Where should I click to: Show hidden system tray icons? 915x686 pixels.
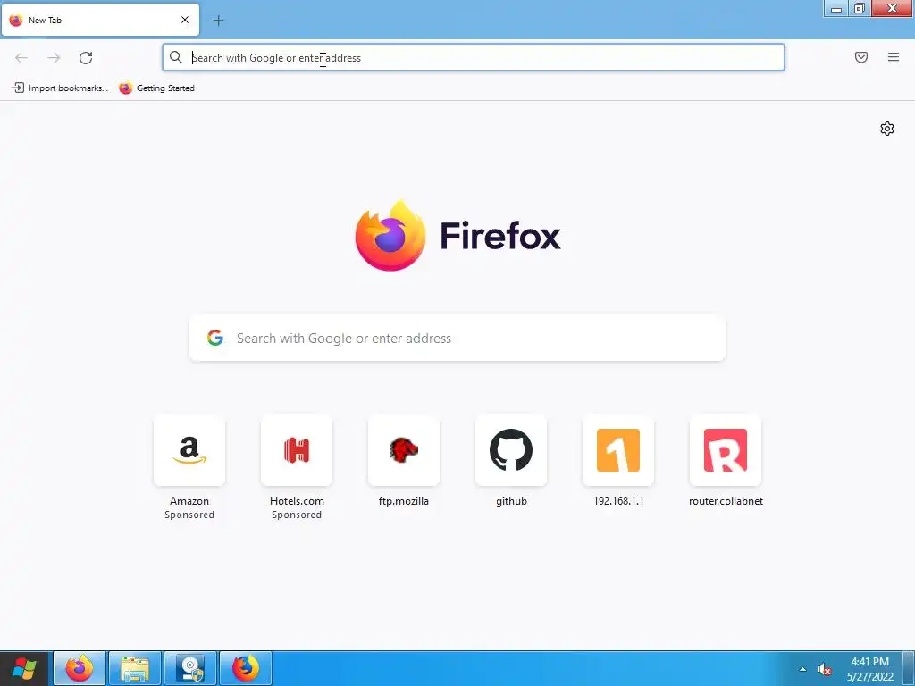pos(803,669)
